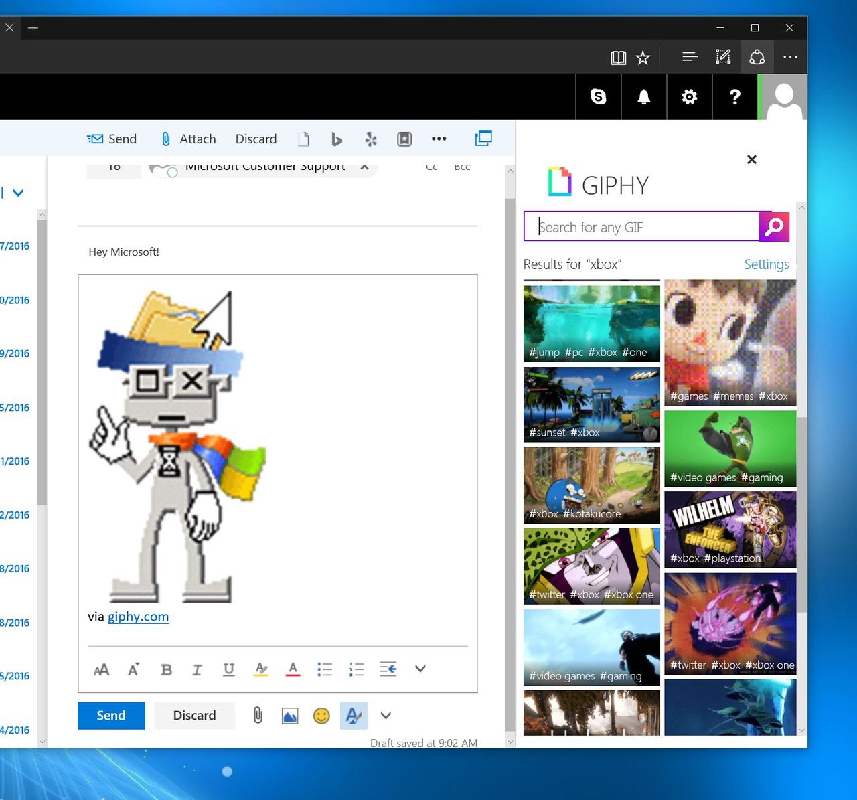Click Send in the top command bar
Image resolution: width=857 pixels, height=800 pixels.
tap(112, 139)
